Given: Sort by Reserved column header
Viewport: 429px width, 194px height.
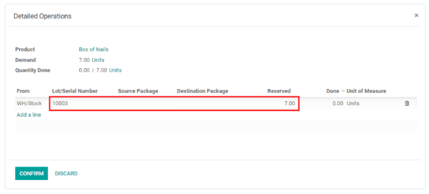Looking at the screenshot, I should point(279,91).
